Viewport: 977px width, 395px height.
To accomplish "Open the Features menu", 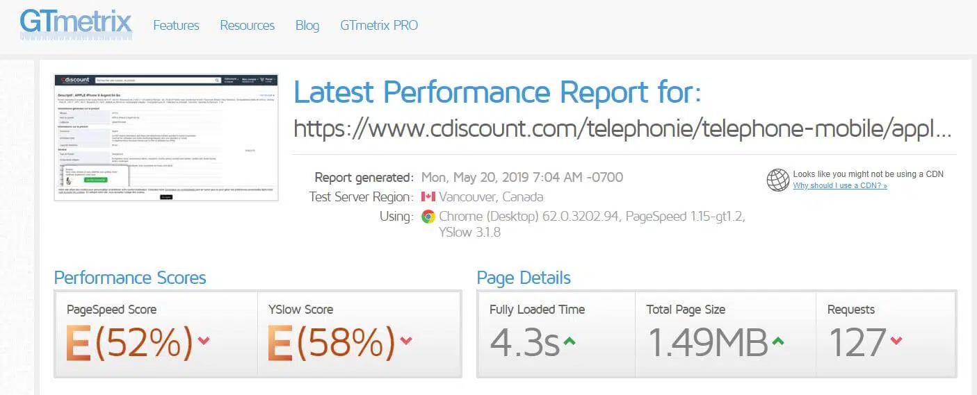I will (176, 26).
